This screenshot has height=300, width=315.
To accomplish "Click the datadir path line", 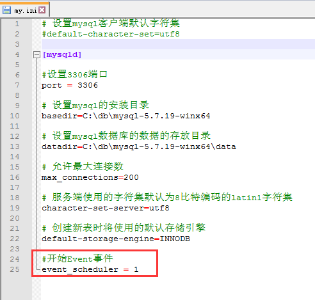I will point(139,146).
